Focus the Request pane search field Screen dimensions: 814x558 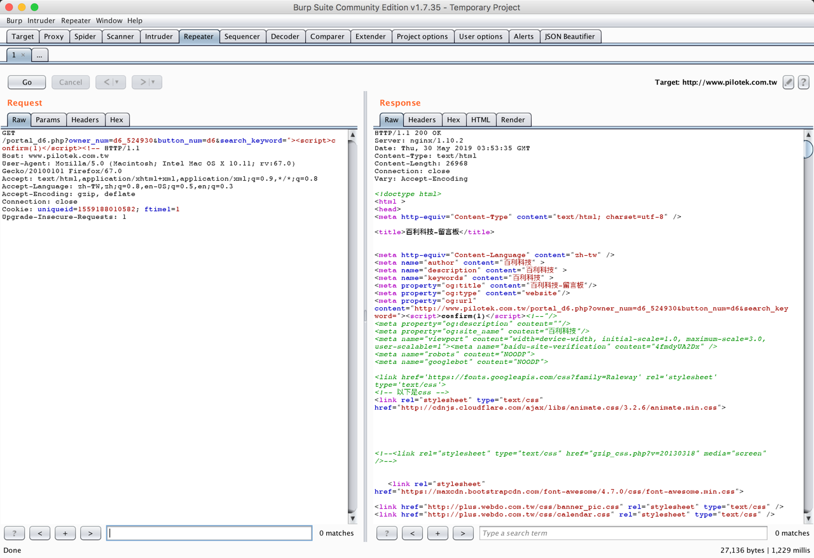(209, 533)
